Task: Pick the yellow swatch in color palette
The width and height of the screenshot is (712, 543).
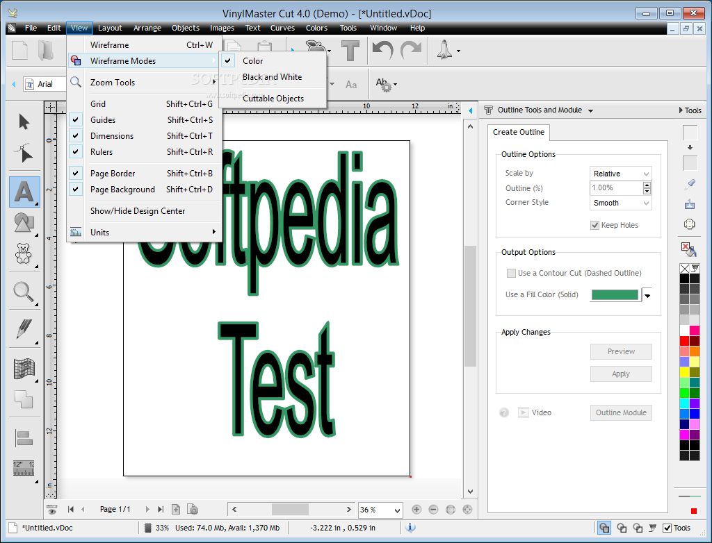Action: (x=684, y=371)
